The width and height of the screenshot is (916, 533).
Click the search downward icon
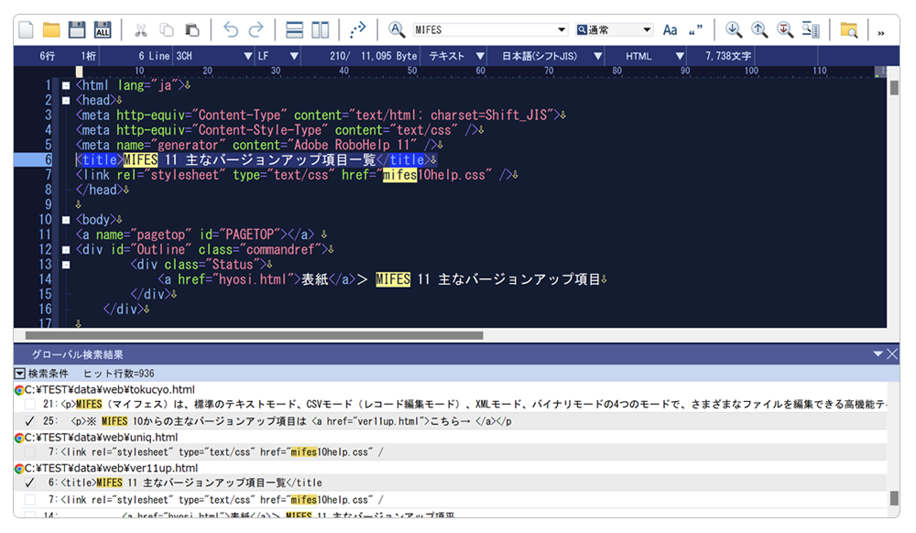coord(734,30)
